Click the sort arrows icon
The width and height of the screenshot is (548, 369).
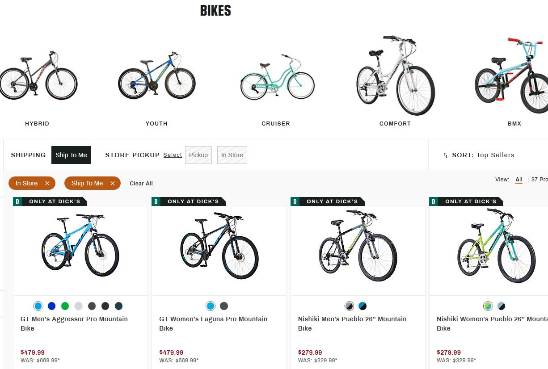[446, 155]
